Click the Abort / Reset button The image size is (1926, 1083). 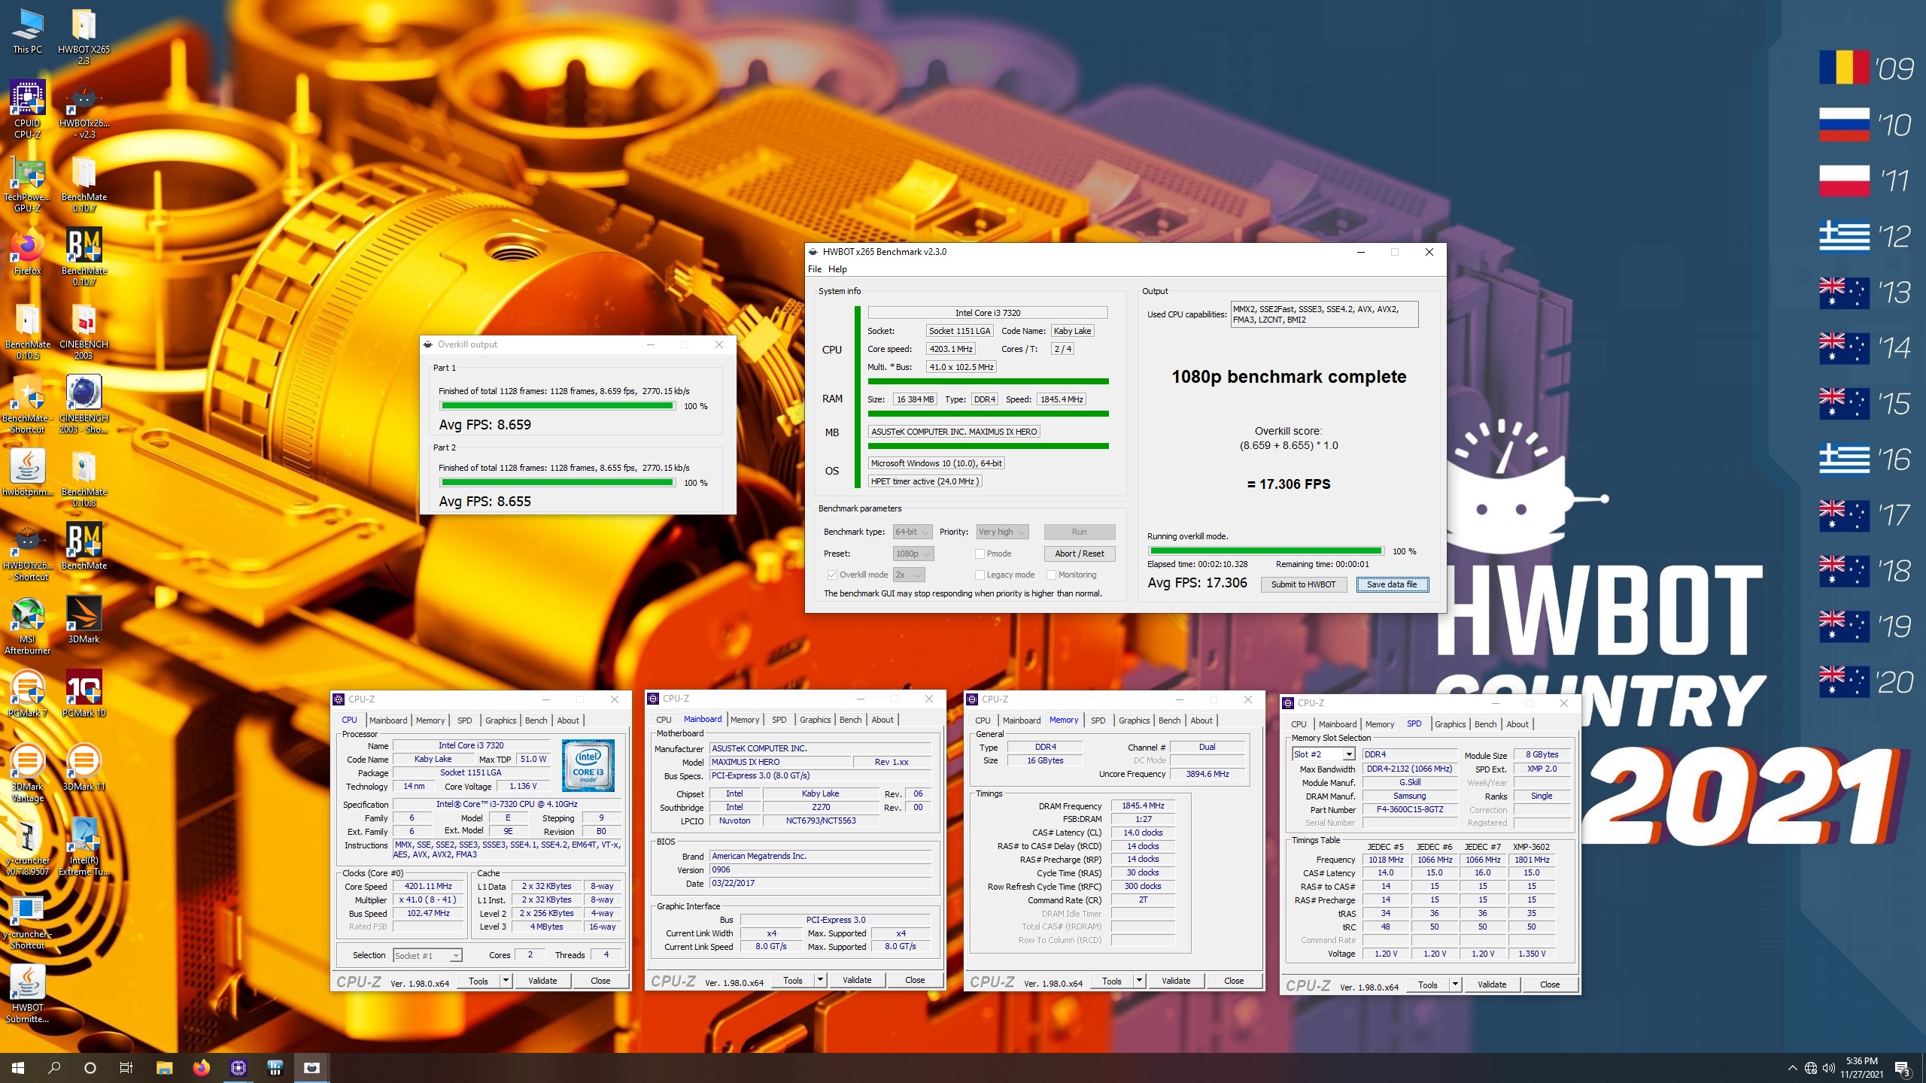point(1080,554)
